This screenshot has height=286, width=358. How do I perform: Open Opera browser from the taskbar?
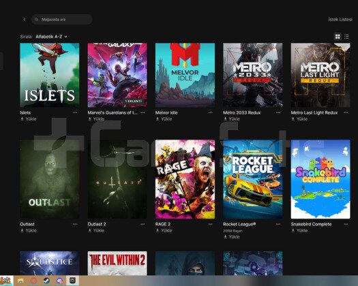[x=33, y=281]
